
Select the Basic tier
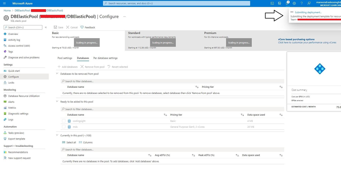click(x=87, y=41)
